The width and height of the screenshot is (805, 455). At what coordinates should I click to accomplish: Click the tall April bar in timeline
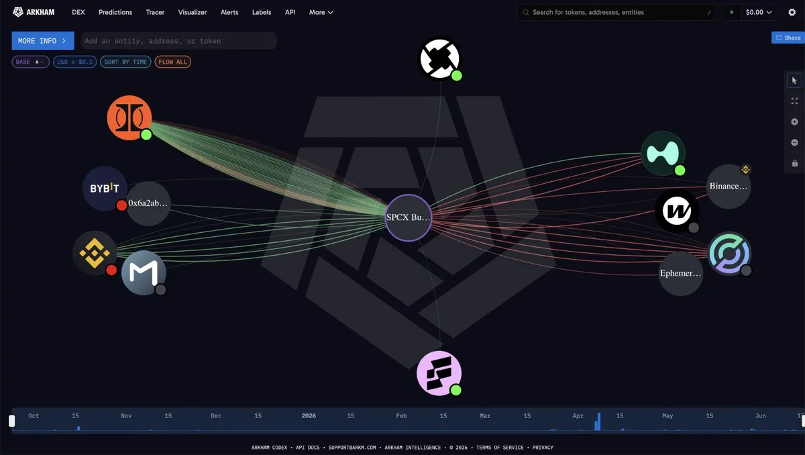[598, 422]
